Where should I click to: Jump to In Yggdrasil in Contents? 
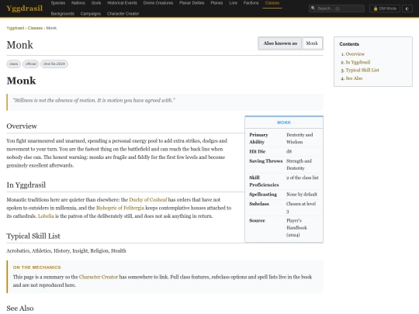tap(358, 62)
